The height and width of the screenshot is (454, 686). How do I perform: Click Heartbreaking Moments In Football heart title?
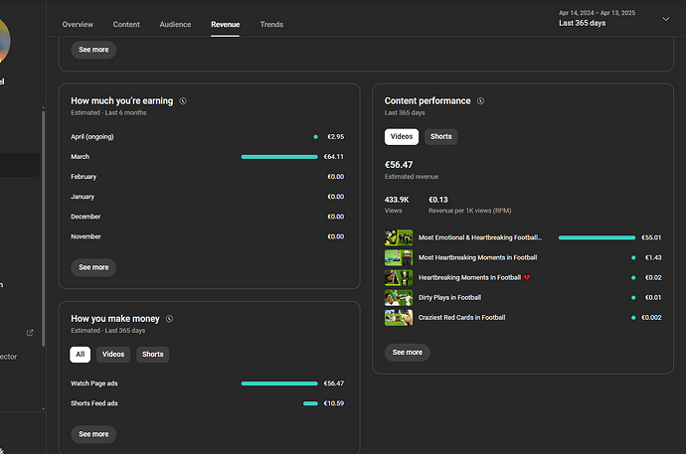point(474,277)
